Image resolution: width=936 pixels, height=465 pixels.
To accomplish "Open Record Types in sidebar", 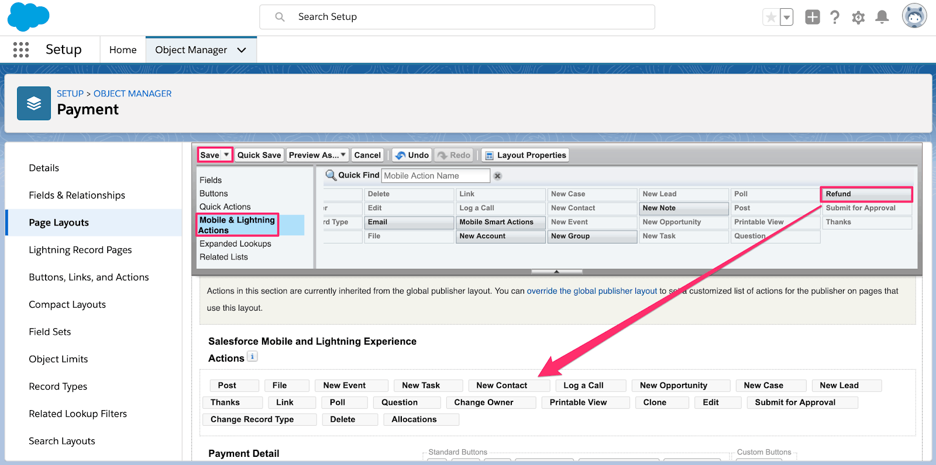I will coord(58,387).
